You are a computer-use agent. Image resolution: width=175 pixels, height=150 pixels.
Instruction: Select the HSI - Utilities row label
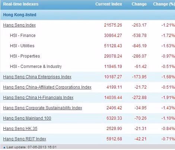[x=22, y=46]
